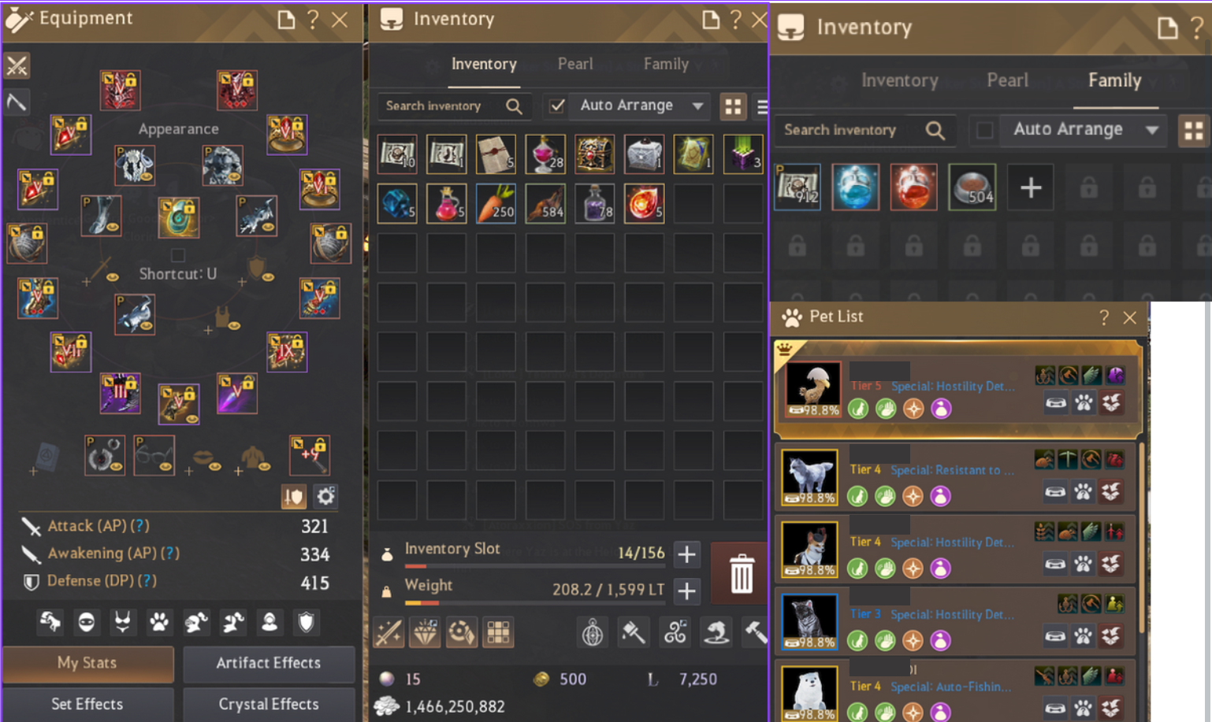Viewport: 1212px width, 722px height.
Task: Click the red potion in Family inventory
Action: pos(913,187)
